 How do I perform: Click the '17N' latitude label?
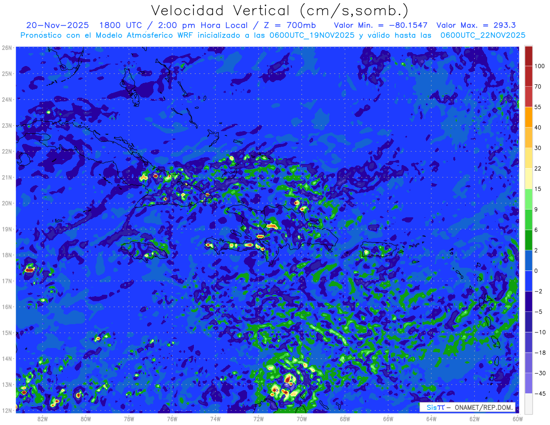tap(6, 281)
